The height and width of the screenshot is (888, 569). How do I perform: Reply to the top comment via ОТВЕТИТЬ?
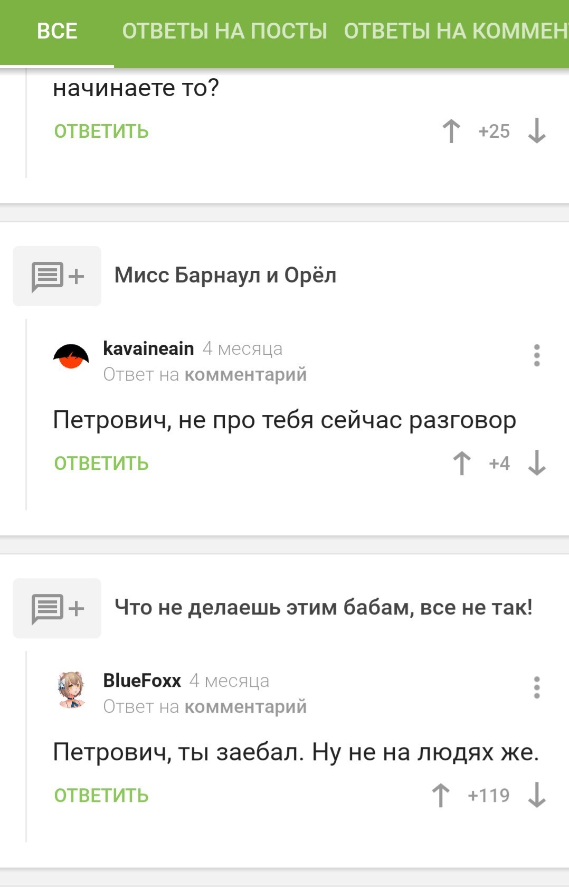click(101, 131)
